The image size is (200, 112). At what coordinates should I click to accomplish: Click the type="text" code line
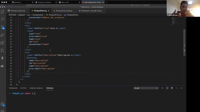tap(35, 34)
